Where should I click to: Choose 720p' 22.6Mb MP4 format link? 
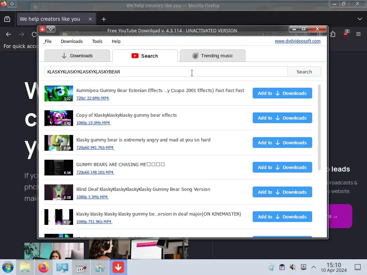pyautogui.click(x=93, y=98)
